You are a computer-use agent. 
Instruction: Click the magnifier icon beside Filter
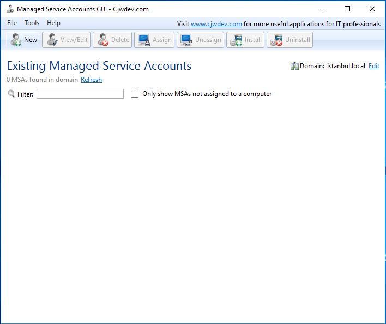click(x=11, y=94)
